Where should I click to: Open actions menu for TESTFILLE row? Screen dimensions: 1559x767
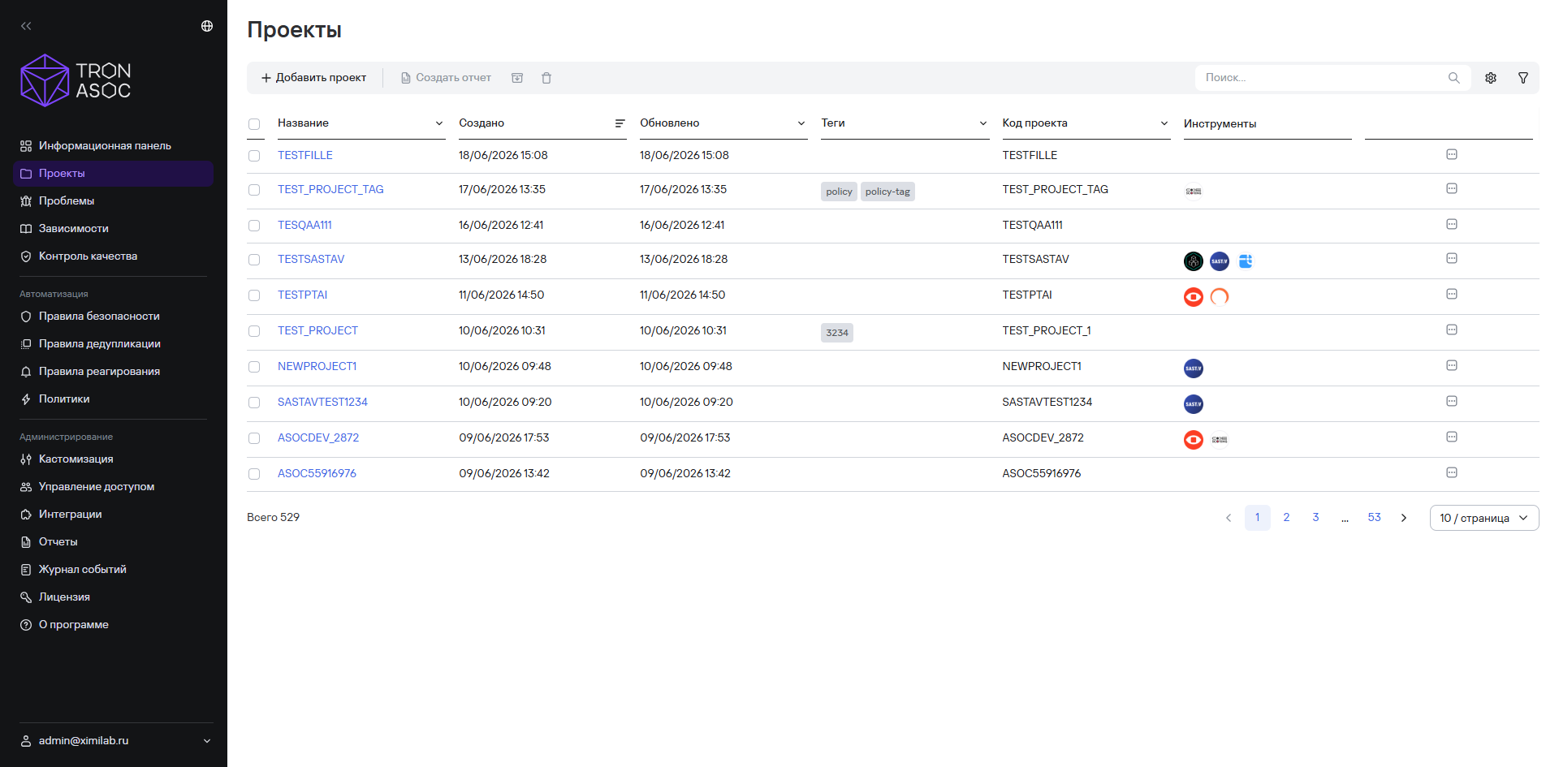1452,154
